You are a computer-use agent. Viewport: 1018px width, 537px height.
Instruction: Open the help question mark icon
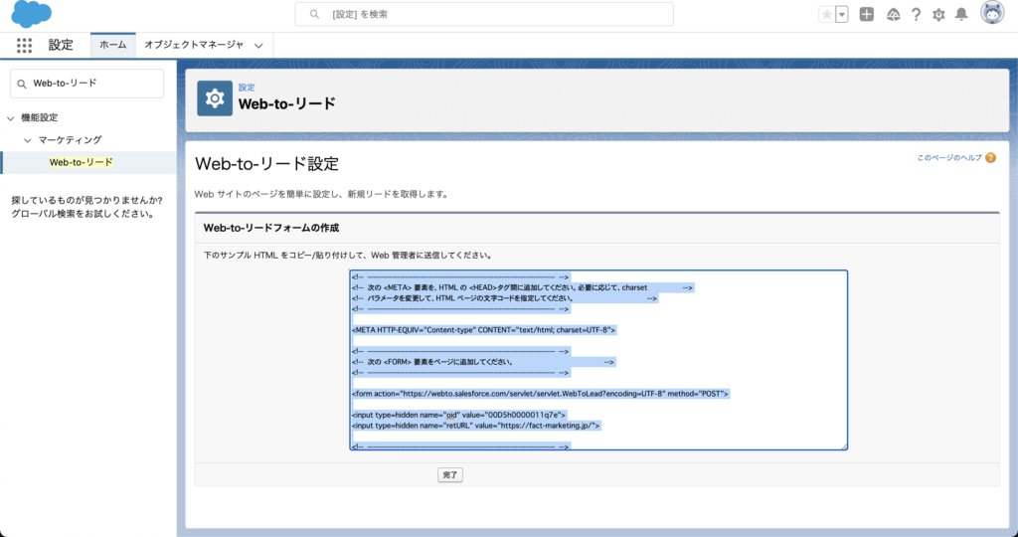[x=916, y=14]
